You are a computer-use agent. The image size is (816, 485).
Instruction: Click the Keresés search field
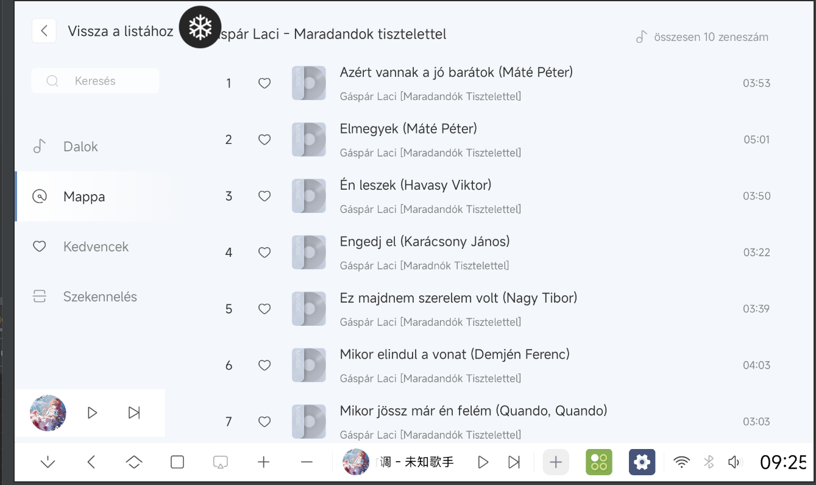[x=95, y=81]
